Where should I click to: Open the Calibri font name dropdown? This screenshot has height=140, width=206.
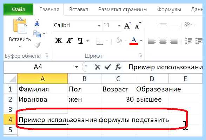(x=99, y=26)
